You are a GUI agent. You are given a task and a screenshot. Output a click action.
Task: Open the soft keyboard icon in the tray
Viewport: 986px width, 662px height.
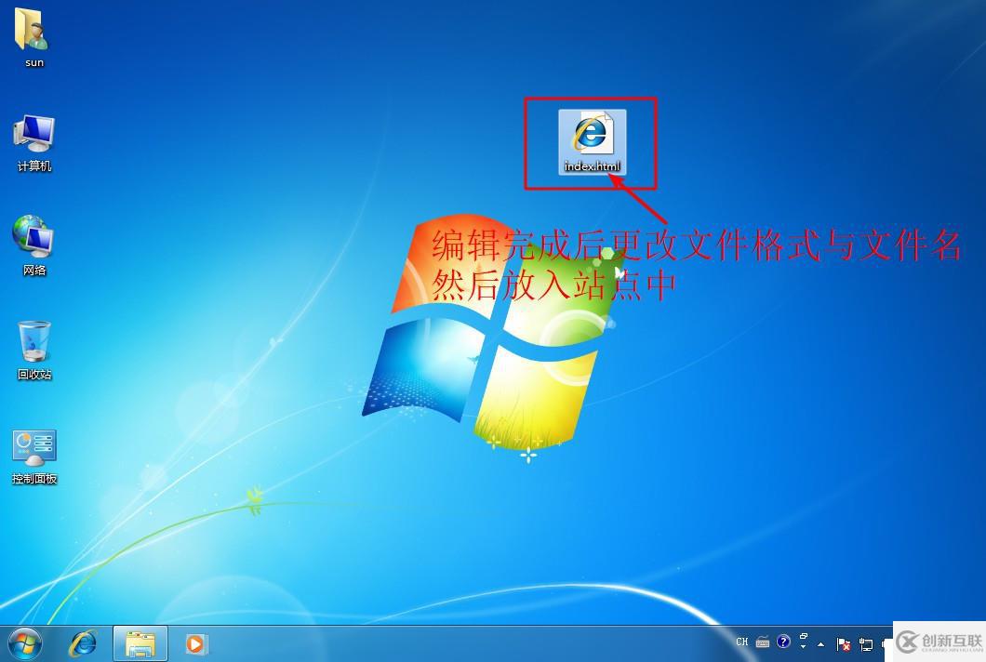[x=761, y=642]
